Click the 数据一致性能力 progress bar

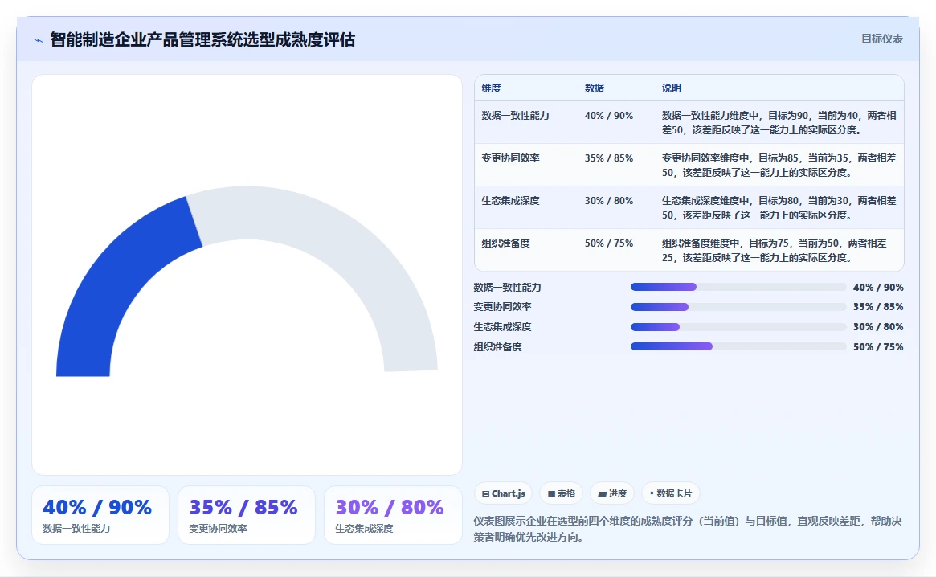[x=738, y=288]
